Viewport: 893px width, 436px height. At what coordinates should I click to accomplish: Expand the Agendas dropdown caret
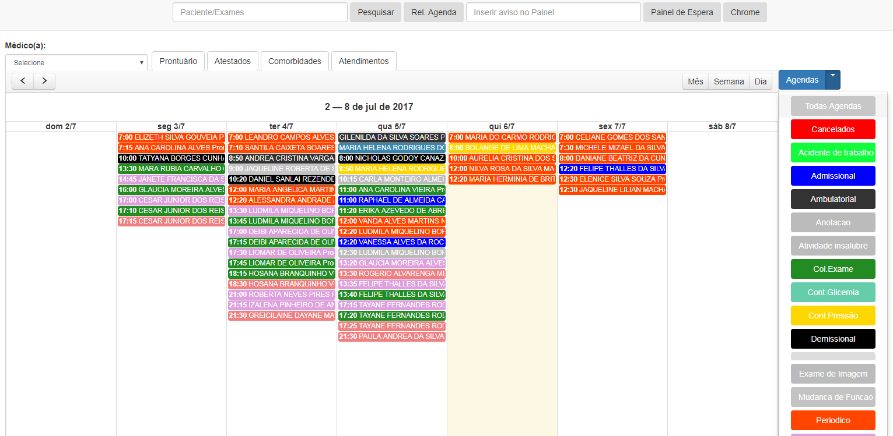[833, 80]
